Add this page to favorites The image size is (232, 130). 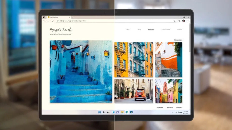(175, 21)
